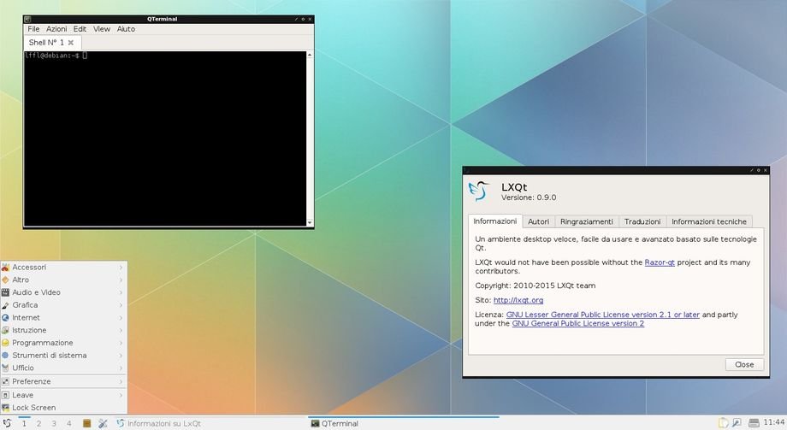The image size is (787, 430).
Task: Open the Informazioni tecniche tab
Action: tap(709, 221)
